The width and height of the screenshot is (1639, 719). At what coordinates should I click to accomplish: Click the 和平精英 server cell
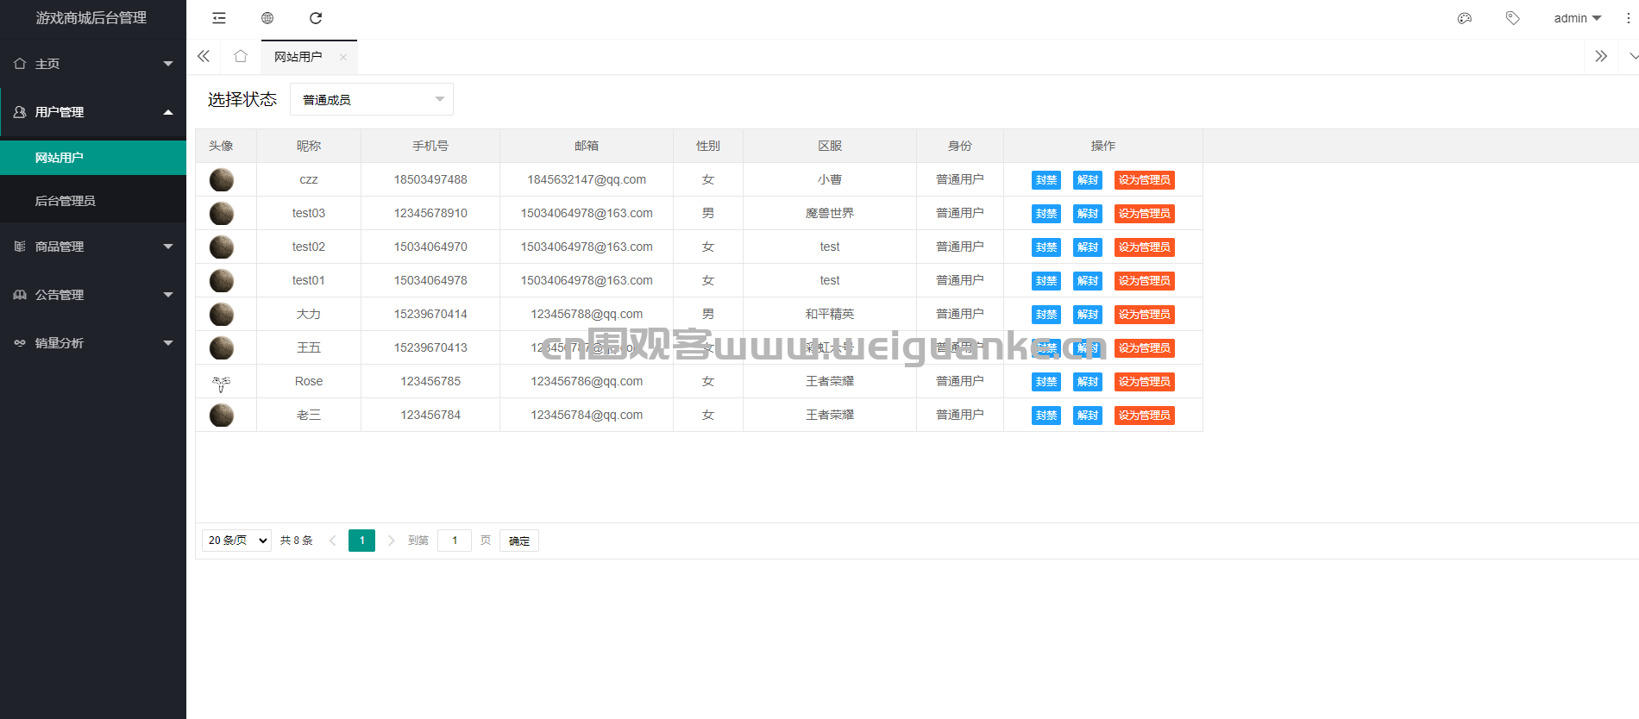point(830,314)
